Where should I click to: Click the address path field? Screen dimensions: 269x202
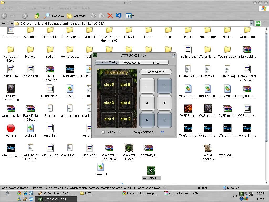(x=132, y=23)
